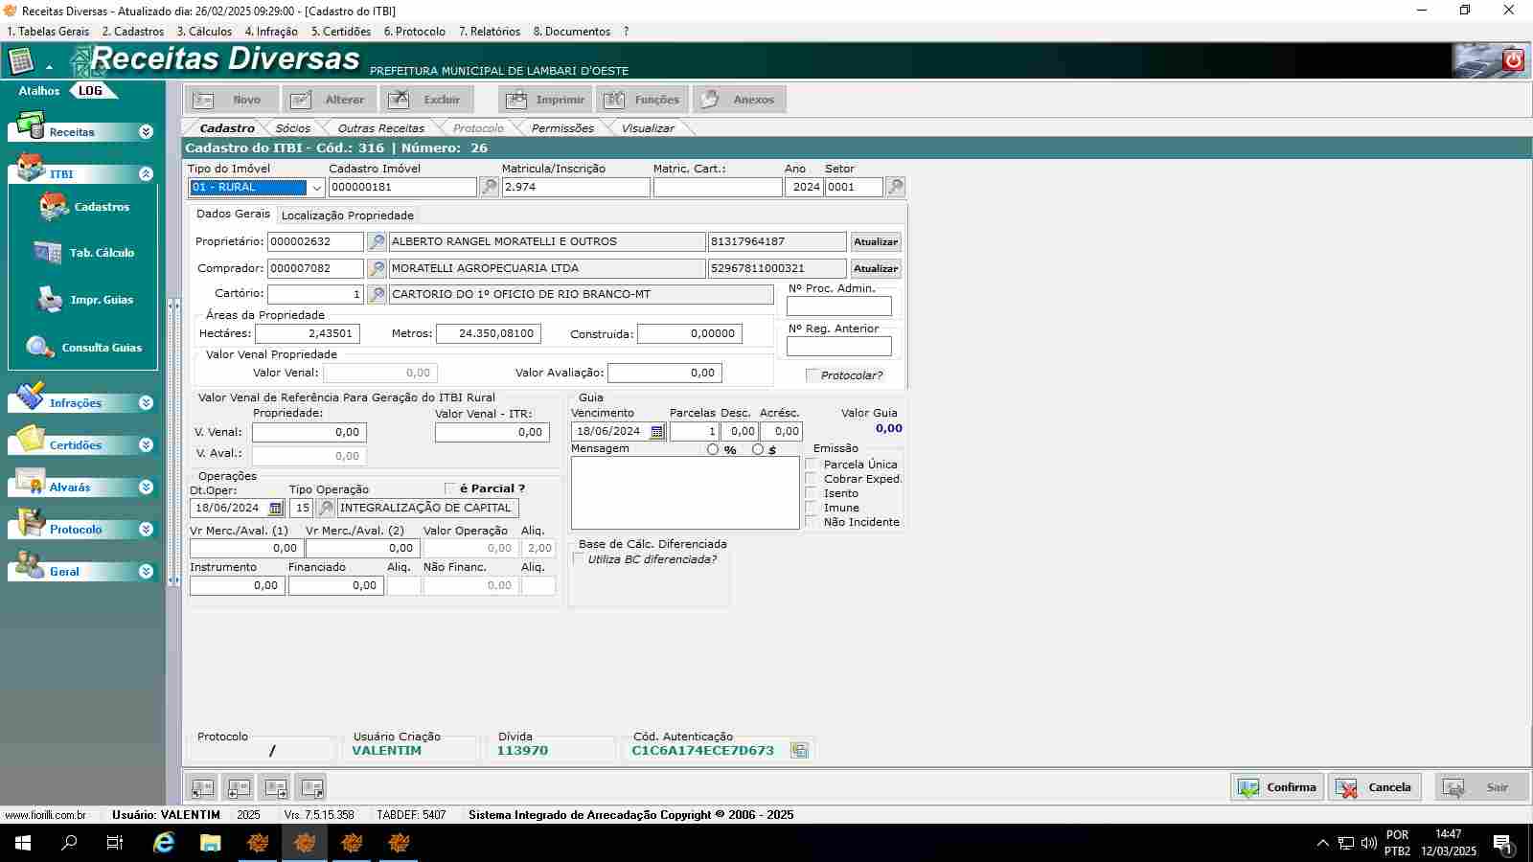Screen dimensions: 1533x862
Task: Click calculator icon in the top banner
Action: (x=20, y=62)
